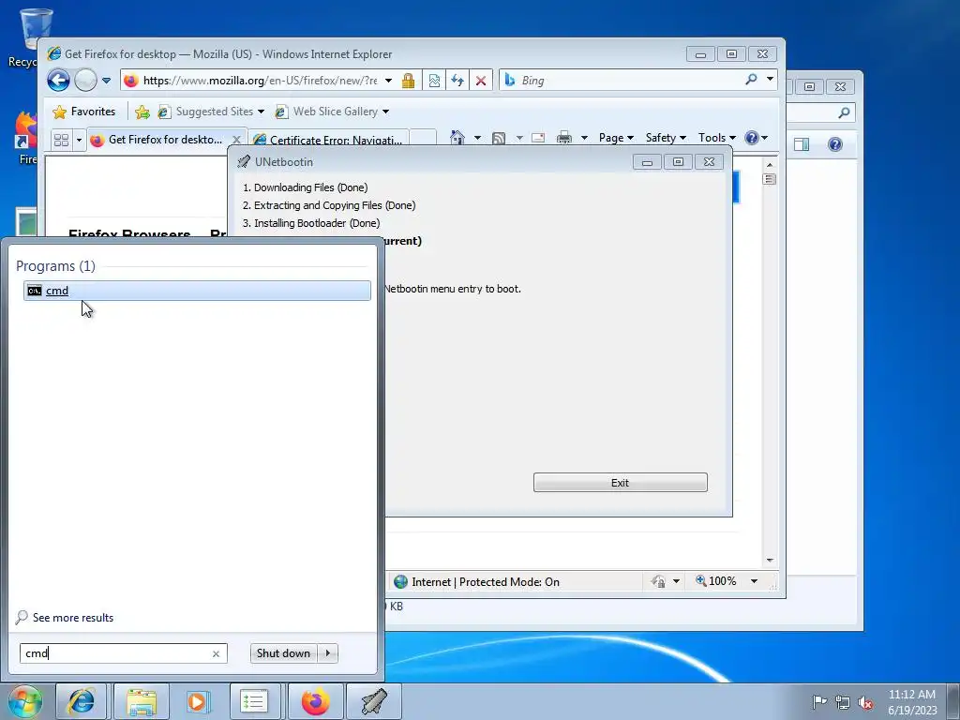Viewport: 960px width, 720px height.
Task: Open the Tools menu
Action: [x=717, y=138]
